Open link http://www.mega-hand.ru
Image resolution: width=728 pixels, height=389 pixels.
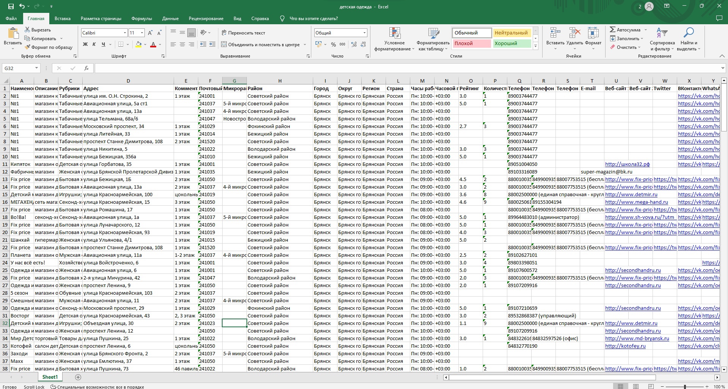pyautogui.click(x=637, y=202)
